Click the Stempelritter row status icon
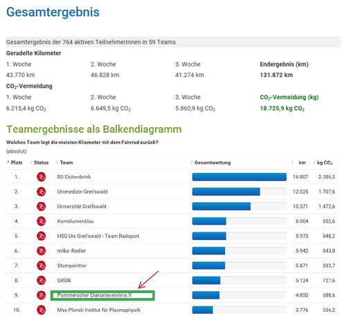The image size is (353, 327). [x=41, y=265]
